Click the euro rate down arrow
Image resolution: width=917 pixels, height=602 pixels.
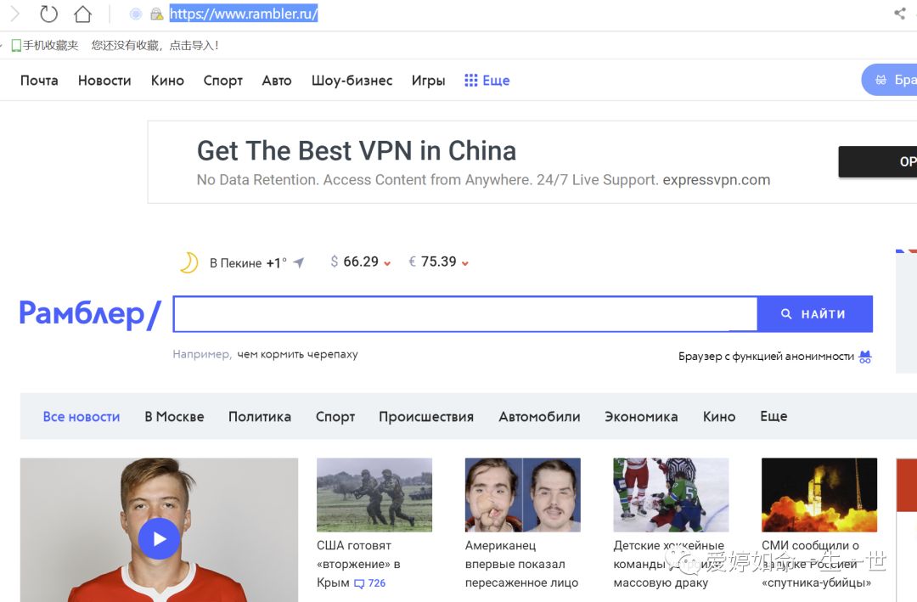point(465,263)
